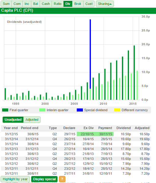Switch to the Com tab
This screenshot has width=156, height=183.
pyautogui.click(x=17, y=4)
